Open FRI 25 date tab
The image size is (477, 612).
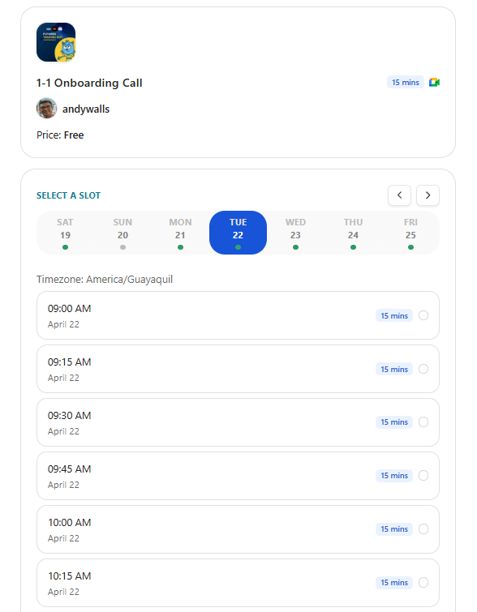click(x=410, y=233)
